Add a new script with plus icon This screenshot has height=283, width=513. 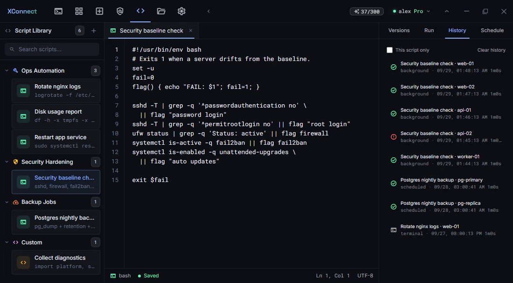click(x=94, y=31)
